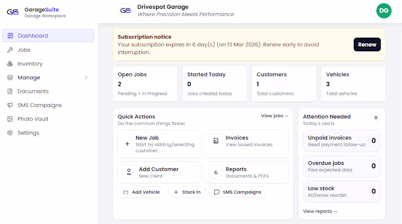Click the Inventory boxes icon
This screenshot has width=402, height=224.
click(10, 64)
